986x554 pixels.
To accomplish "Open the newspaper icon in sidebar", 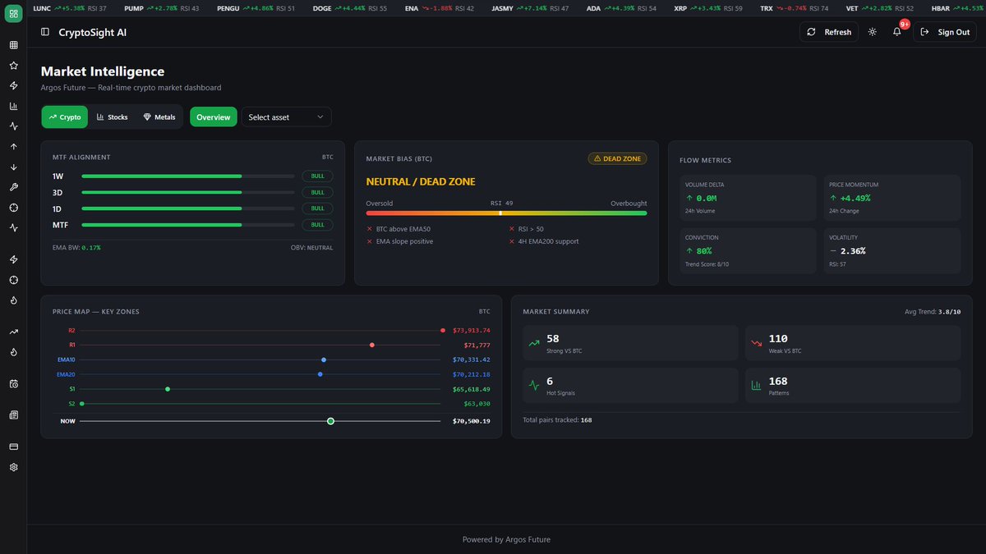I will point(13,415).
